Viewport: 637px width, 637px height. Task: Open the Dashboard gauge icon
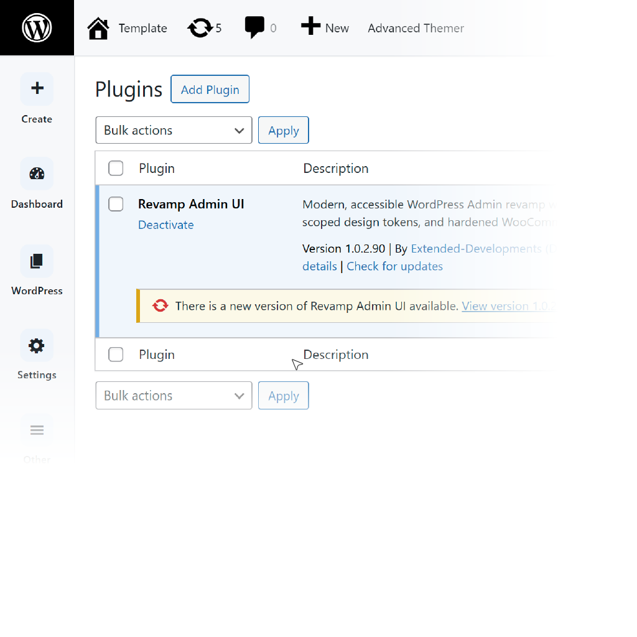pyautogui.click(x=37, y=174)
